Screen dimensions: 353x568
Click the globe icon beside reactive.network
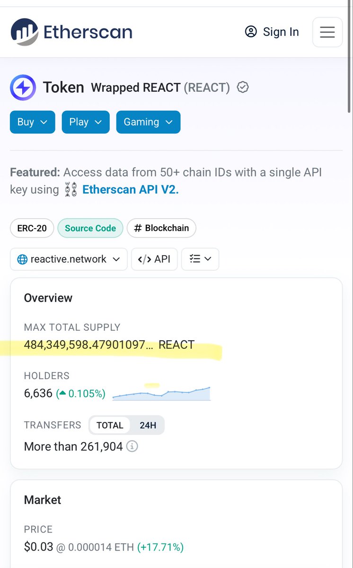(x=22, y=259)
